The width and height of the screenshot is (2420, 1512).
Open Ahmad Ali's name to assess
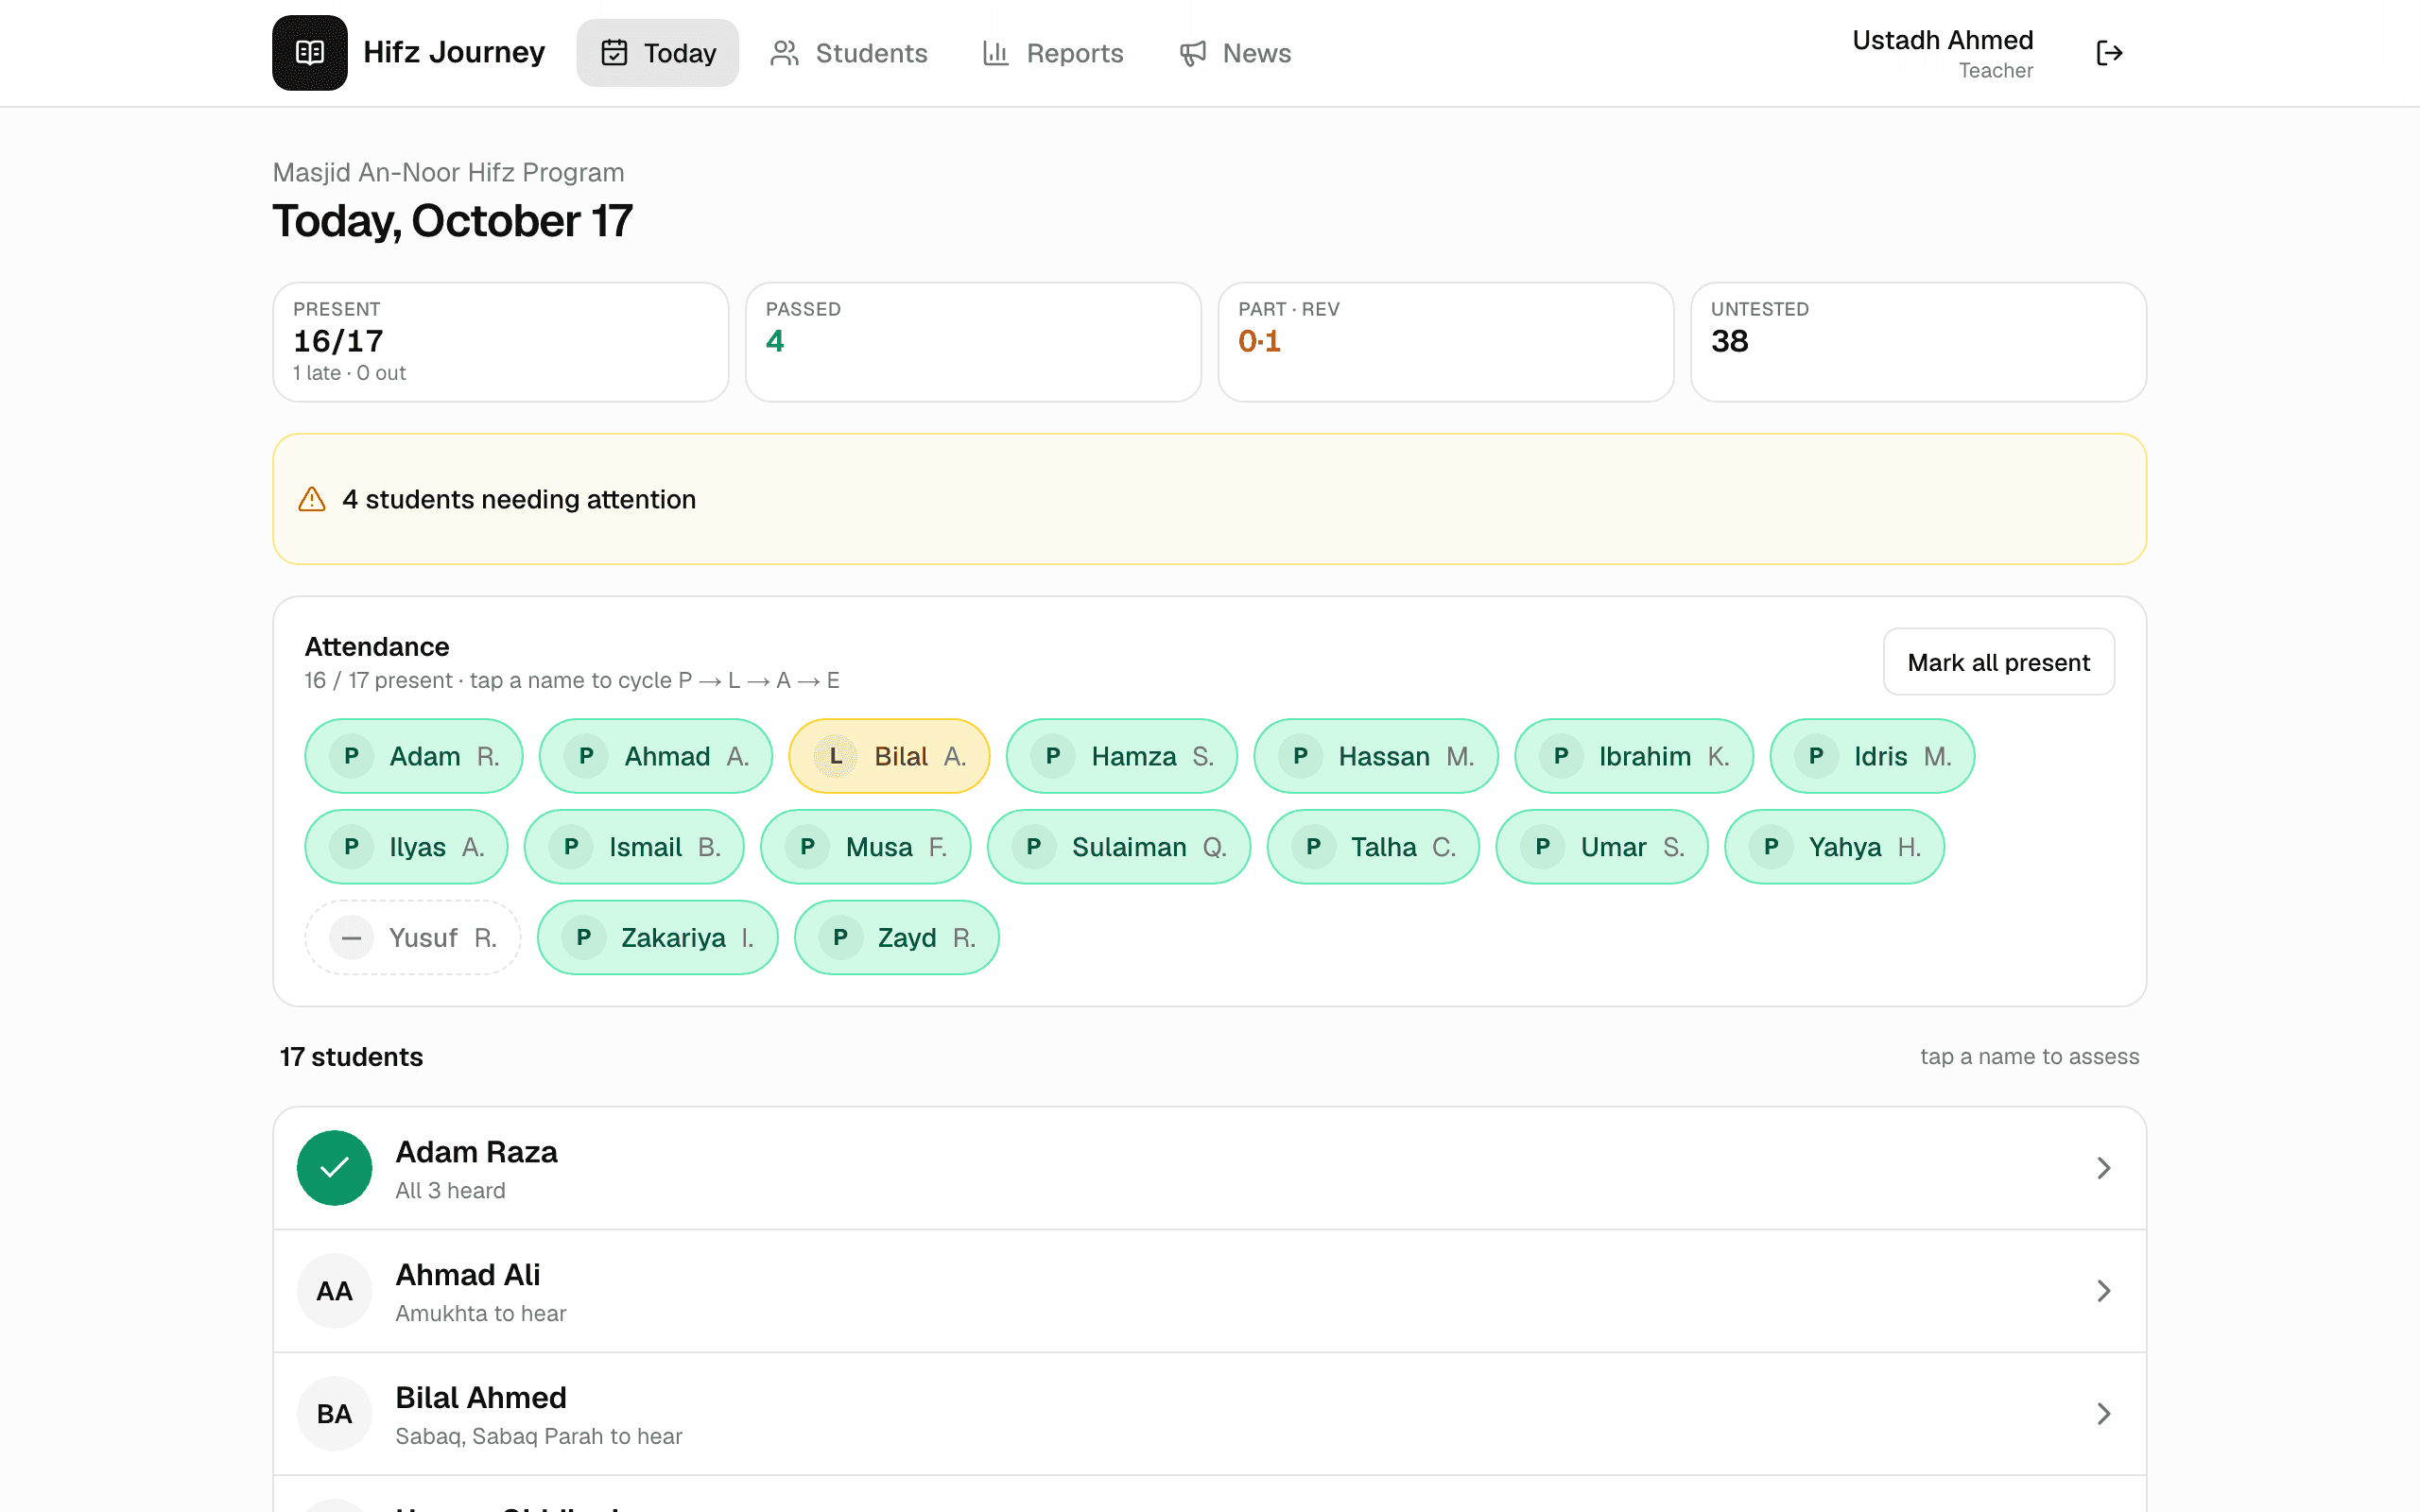click(x=468, y=1275)
